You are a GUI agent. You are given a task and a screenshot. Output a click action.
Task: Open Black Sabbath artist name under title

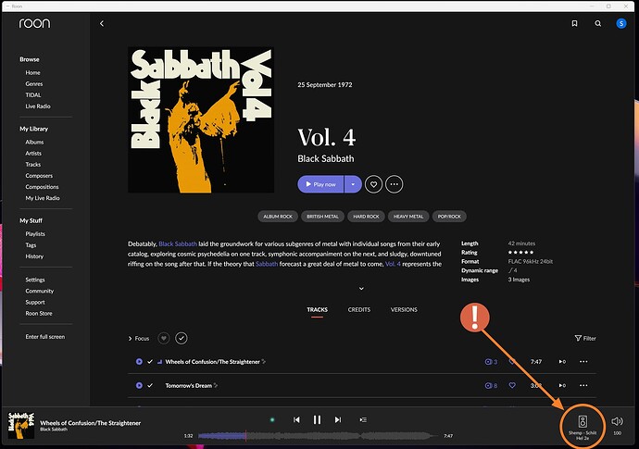(326, 158)
